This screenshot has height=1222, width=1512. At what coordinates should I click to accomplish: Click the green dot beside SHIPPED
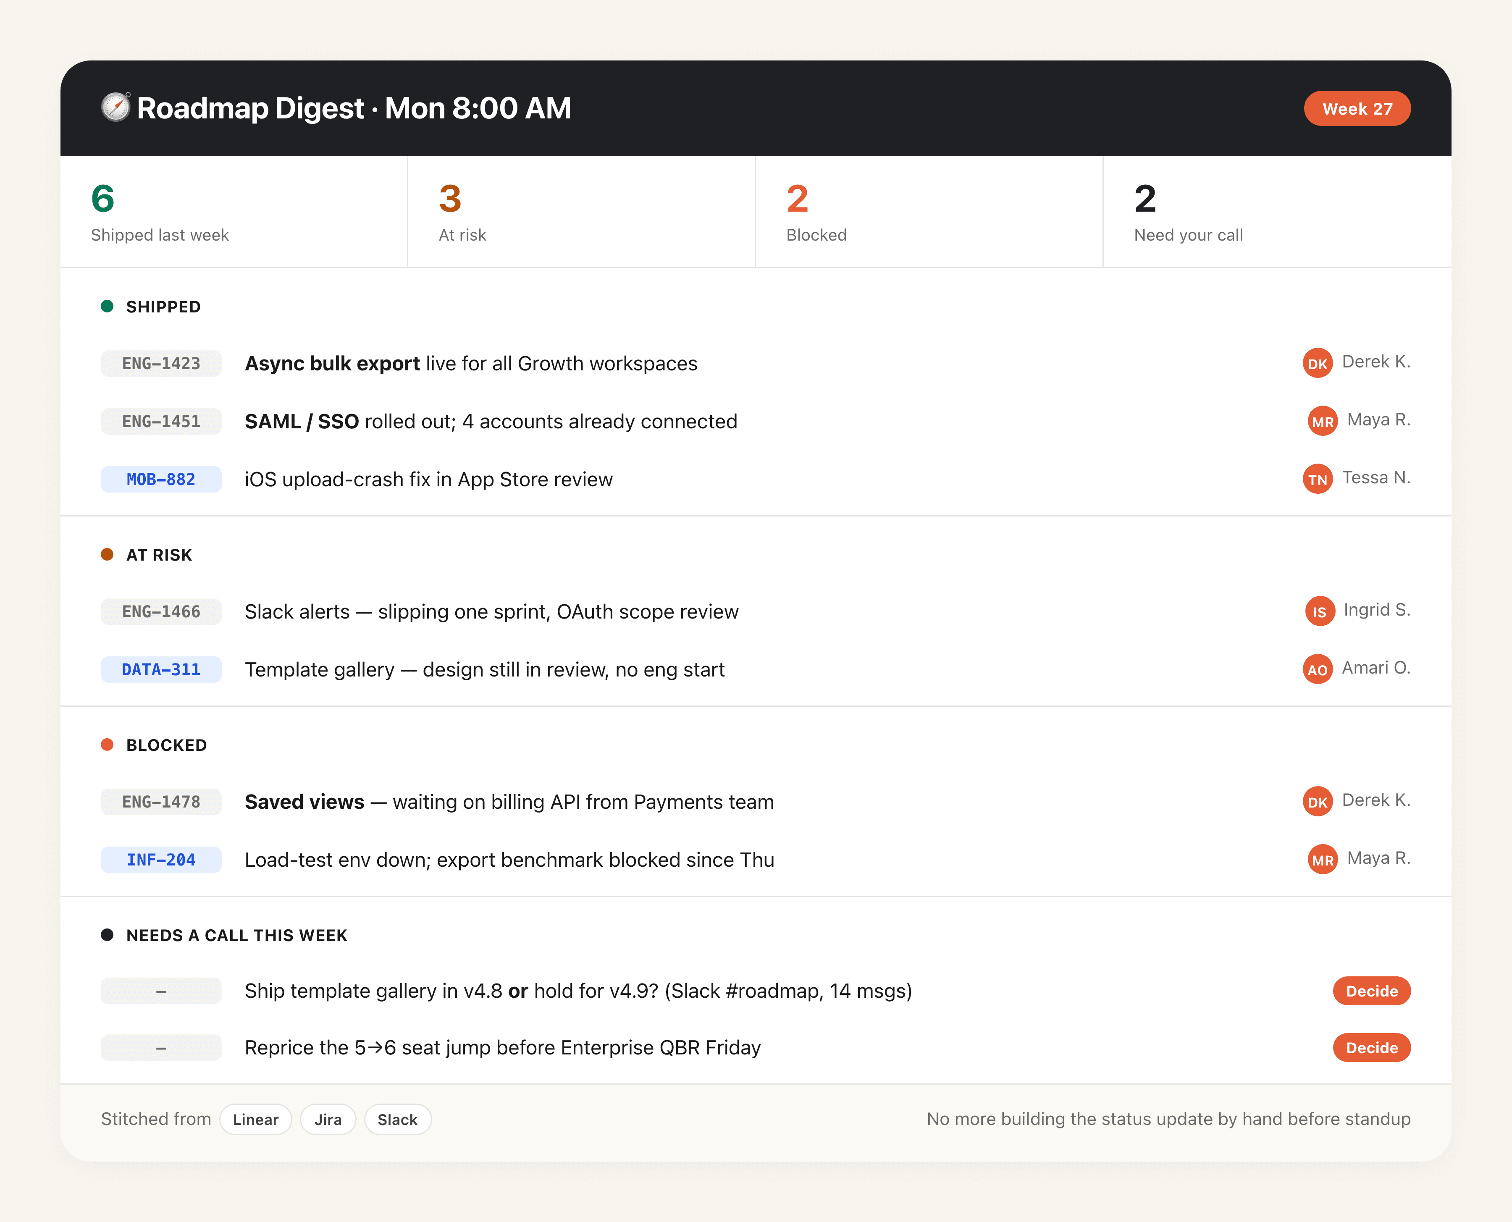(x=107, y=306)
